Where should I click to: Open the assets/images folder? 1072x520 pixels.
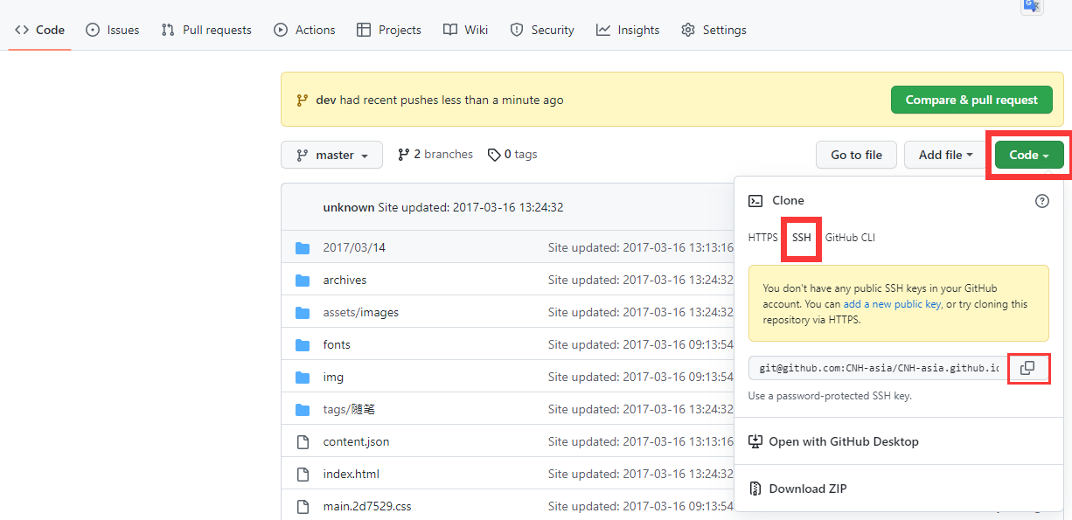coord(360,312)
